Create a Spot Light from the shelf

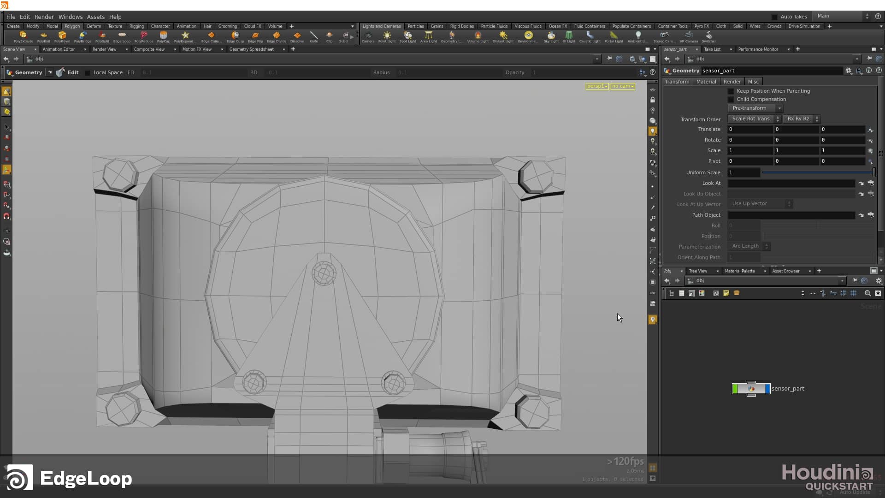coord(407,37)
